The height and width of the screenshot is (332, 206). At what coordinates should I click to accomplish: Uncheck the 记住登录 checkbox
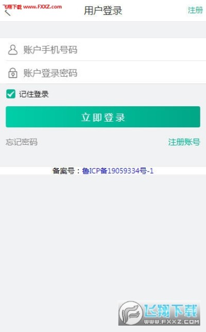point(11,94)
